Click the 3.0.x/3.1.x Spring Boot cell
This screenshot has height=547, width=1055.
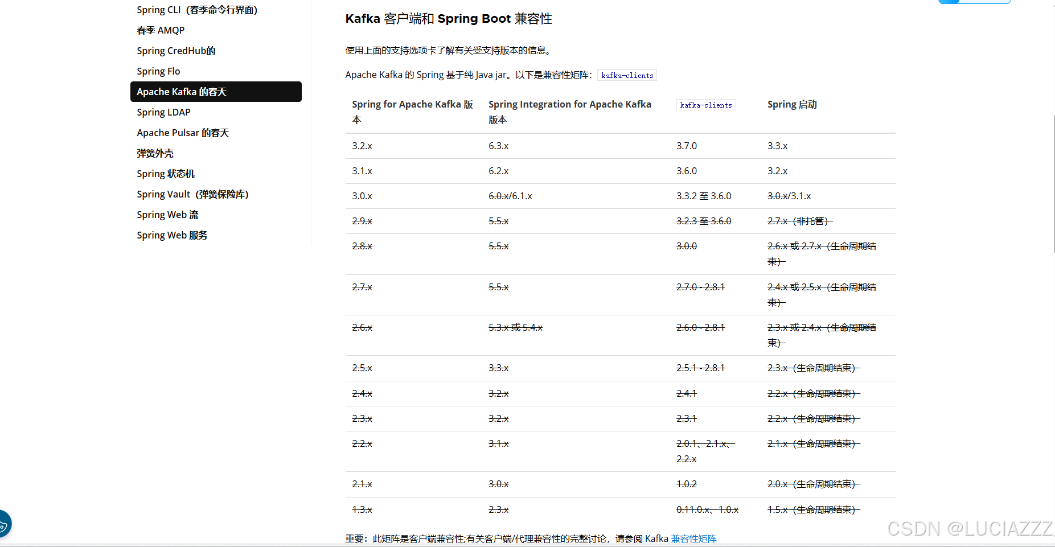click(x=789, y=196)
